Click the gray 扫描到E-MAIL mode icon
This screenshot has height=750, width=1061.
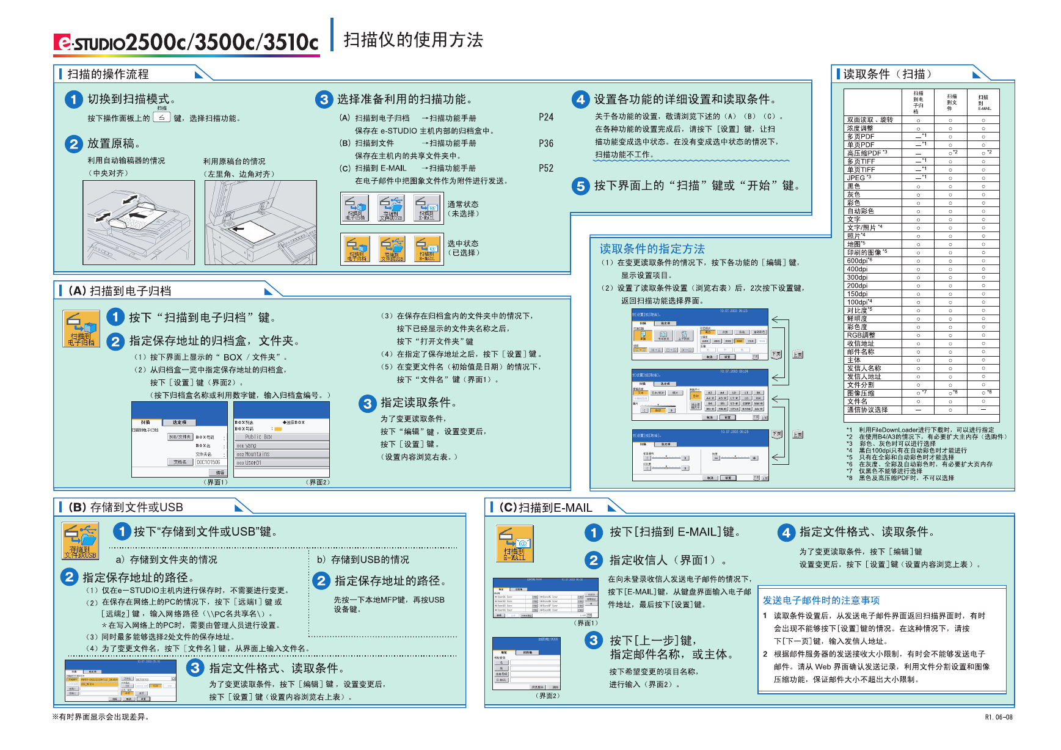coord(427,208)
